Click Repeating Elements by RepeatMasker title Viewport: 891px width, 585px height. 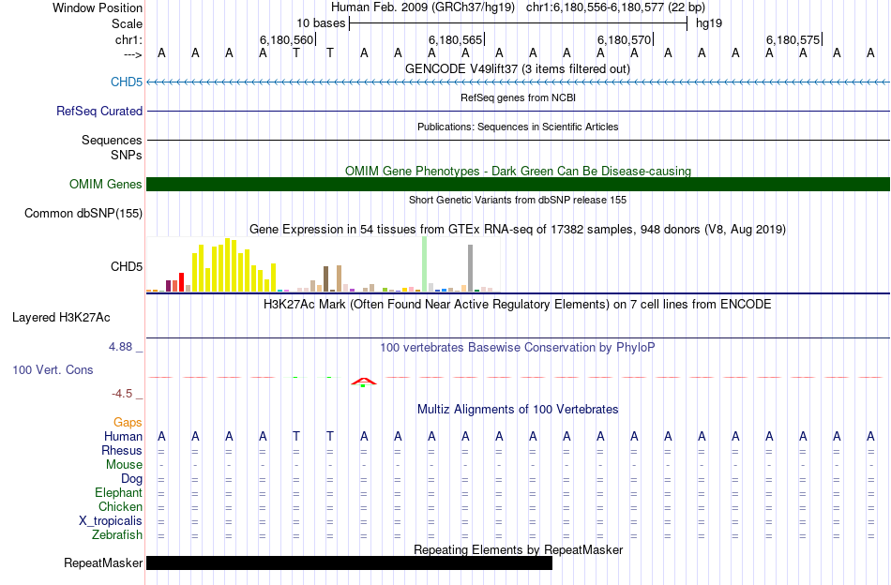pyautogui.click(x=519, y=549)
